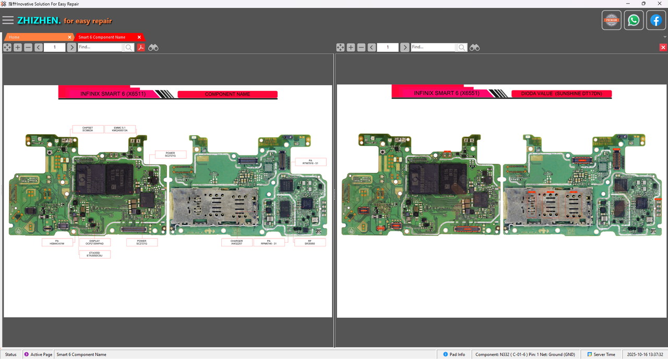This screenshot has width=668, height=359.
Task: Select the DISPLAY OCP2130WPAD label
Action: 94,242
